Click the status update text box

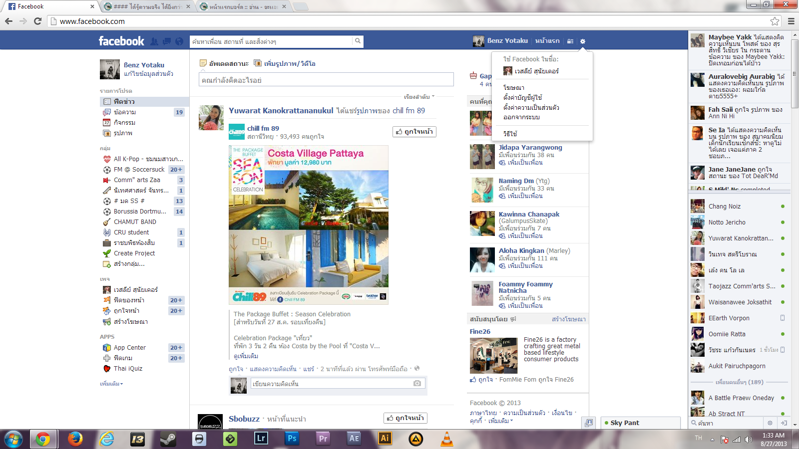(326, 80)
